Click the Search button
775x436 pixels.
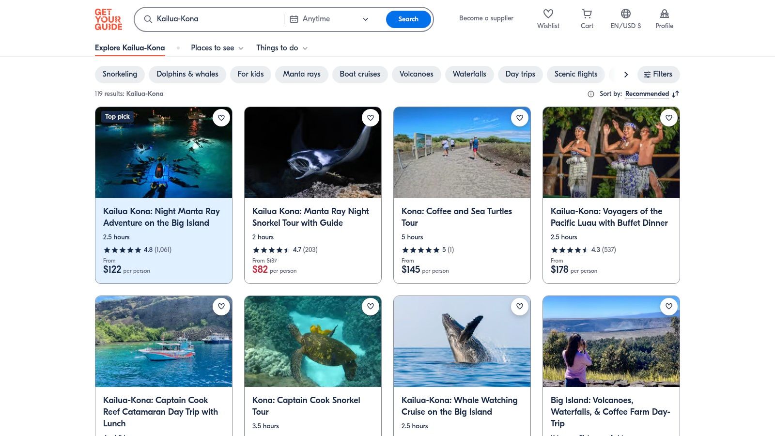point(408,19)
